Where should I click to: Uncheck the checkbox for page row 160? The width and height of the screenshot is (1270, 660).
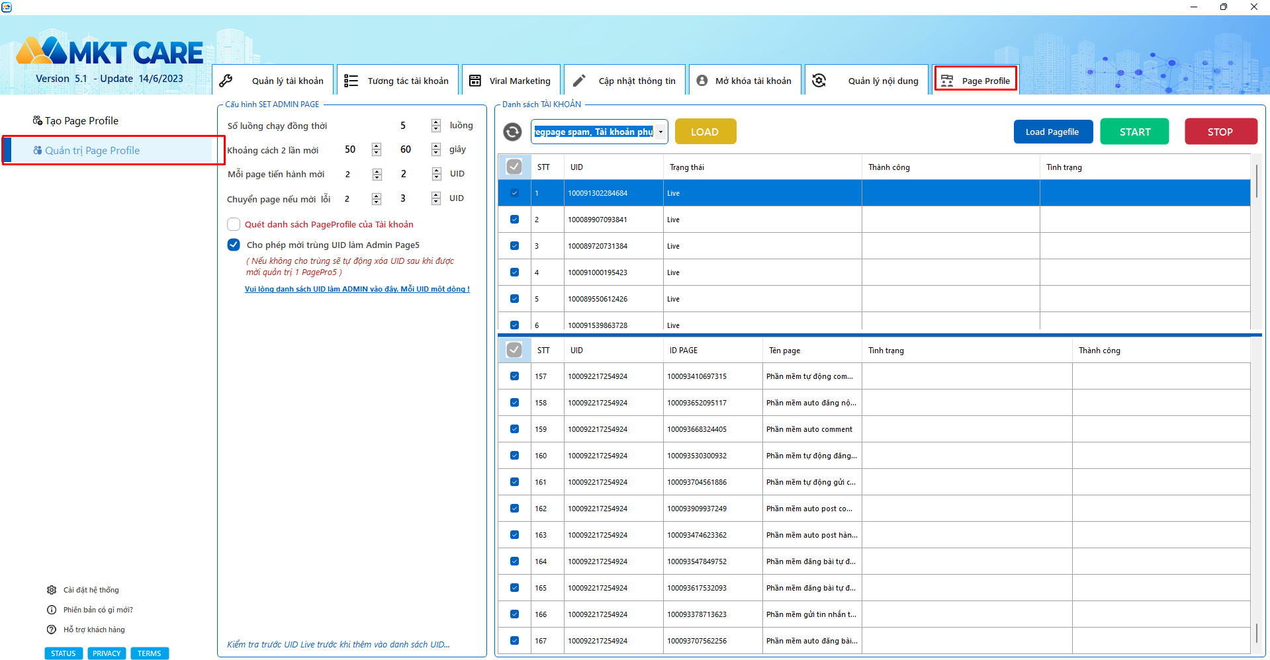(x=514, y=456)
